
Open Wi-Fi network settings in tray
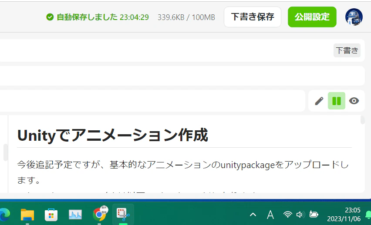tap(287, 215)
